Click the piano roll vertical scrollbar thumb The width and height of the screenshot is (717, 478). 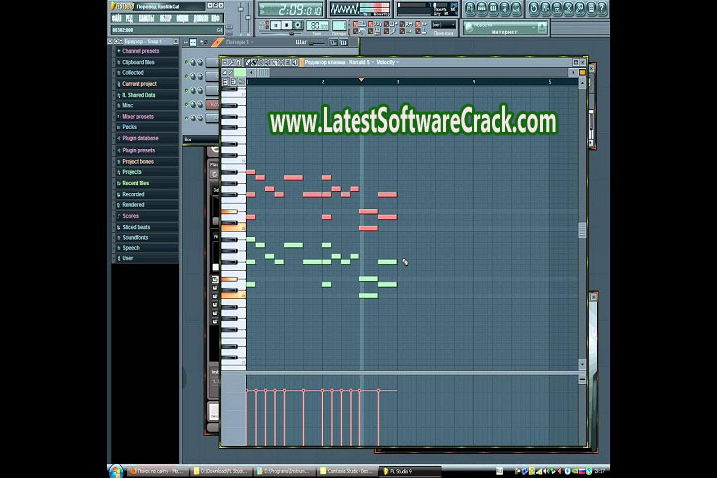[582, 230]
